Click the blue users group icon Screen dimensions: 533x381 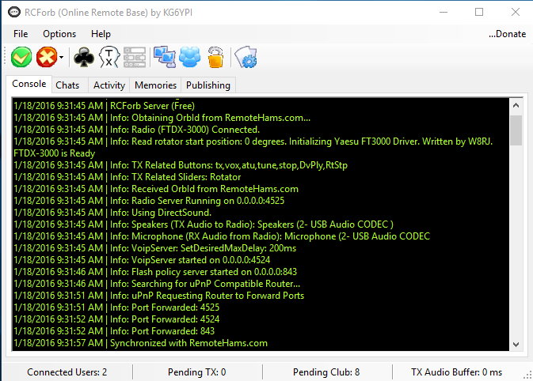pyautogui.click(x=189, y=57)
